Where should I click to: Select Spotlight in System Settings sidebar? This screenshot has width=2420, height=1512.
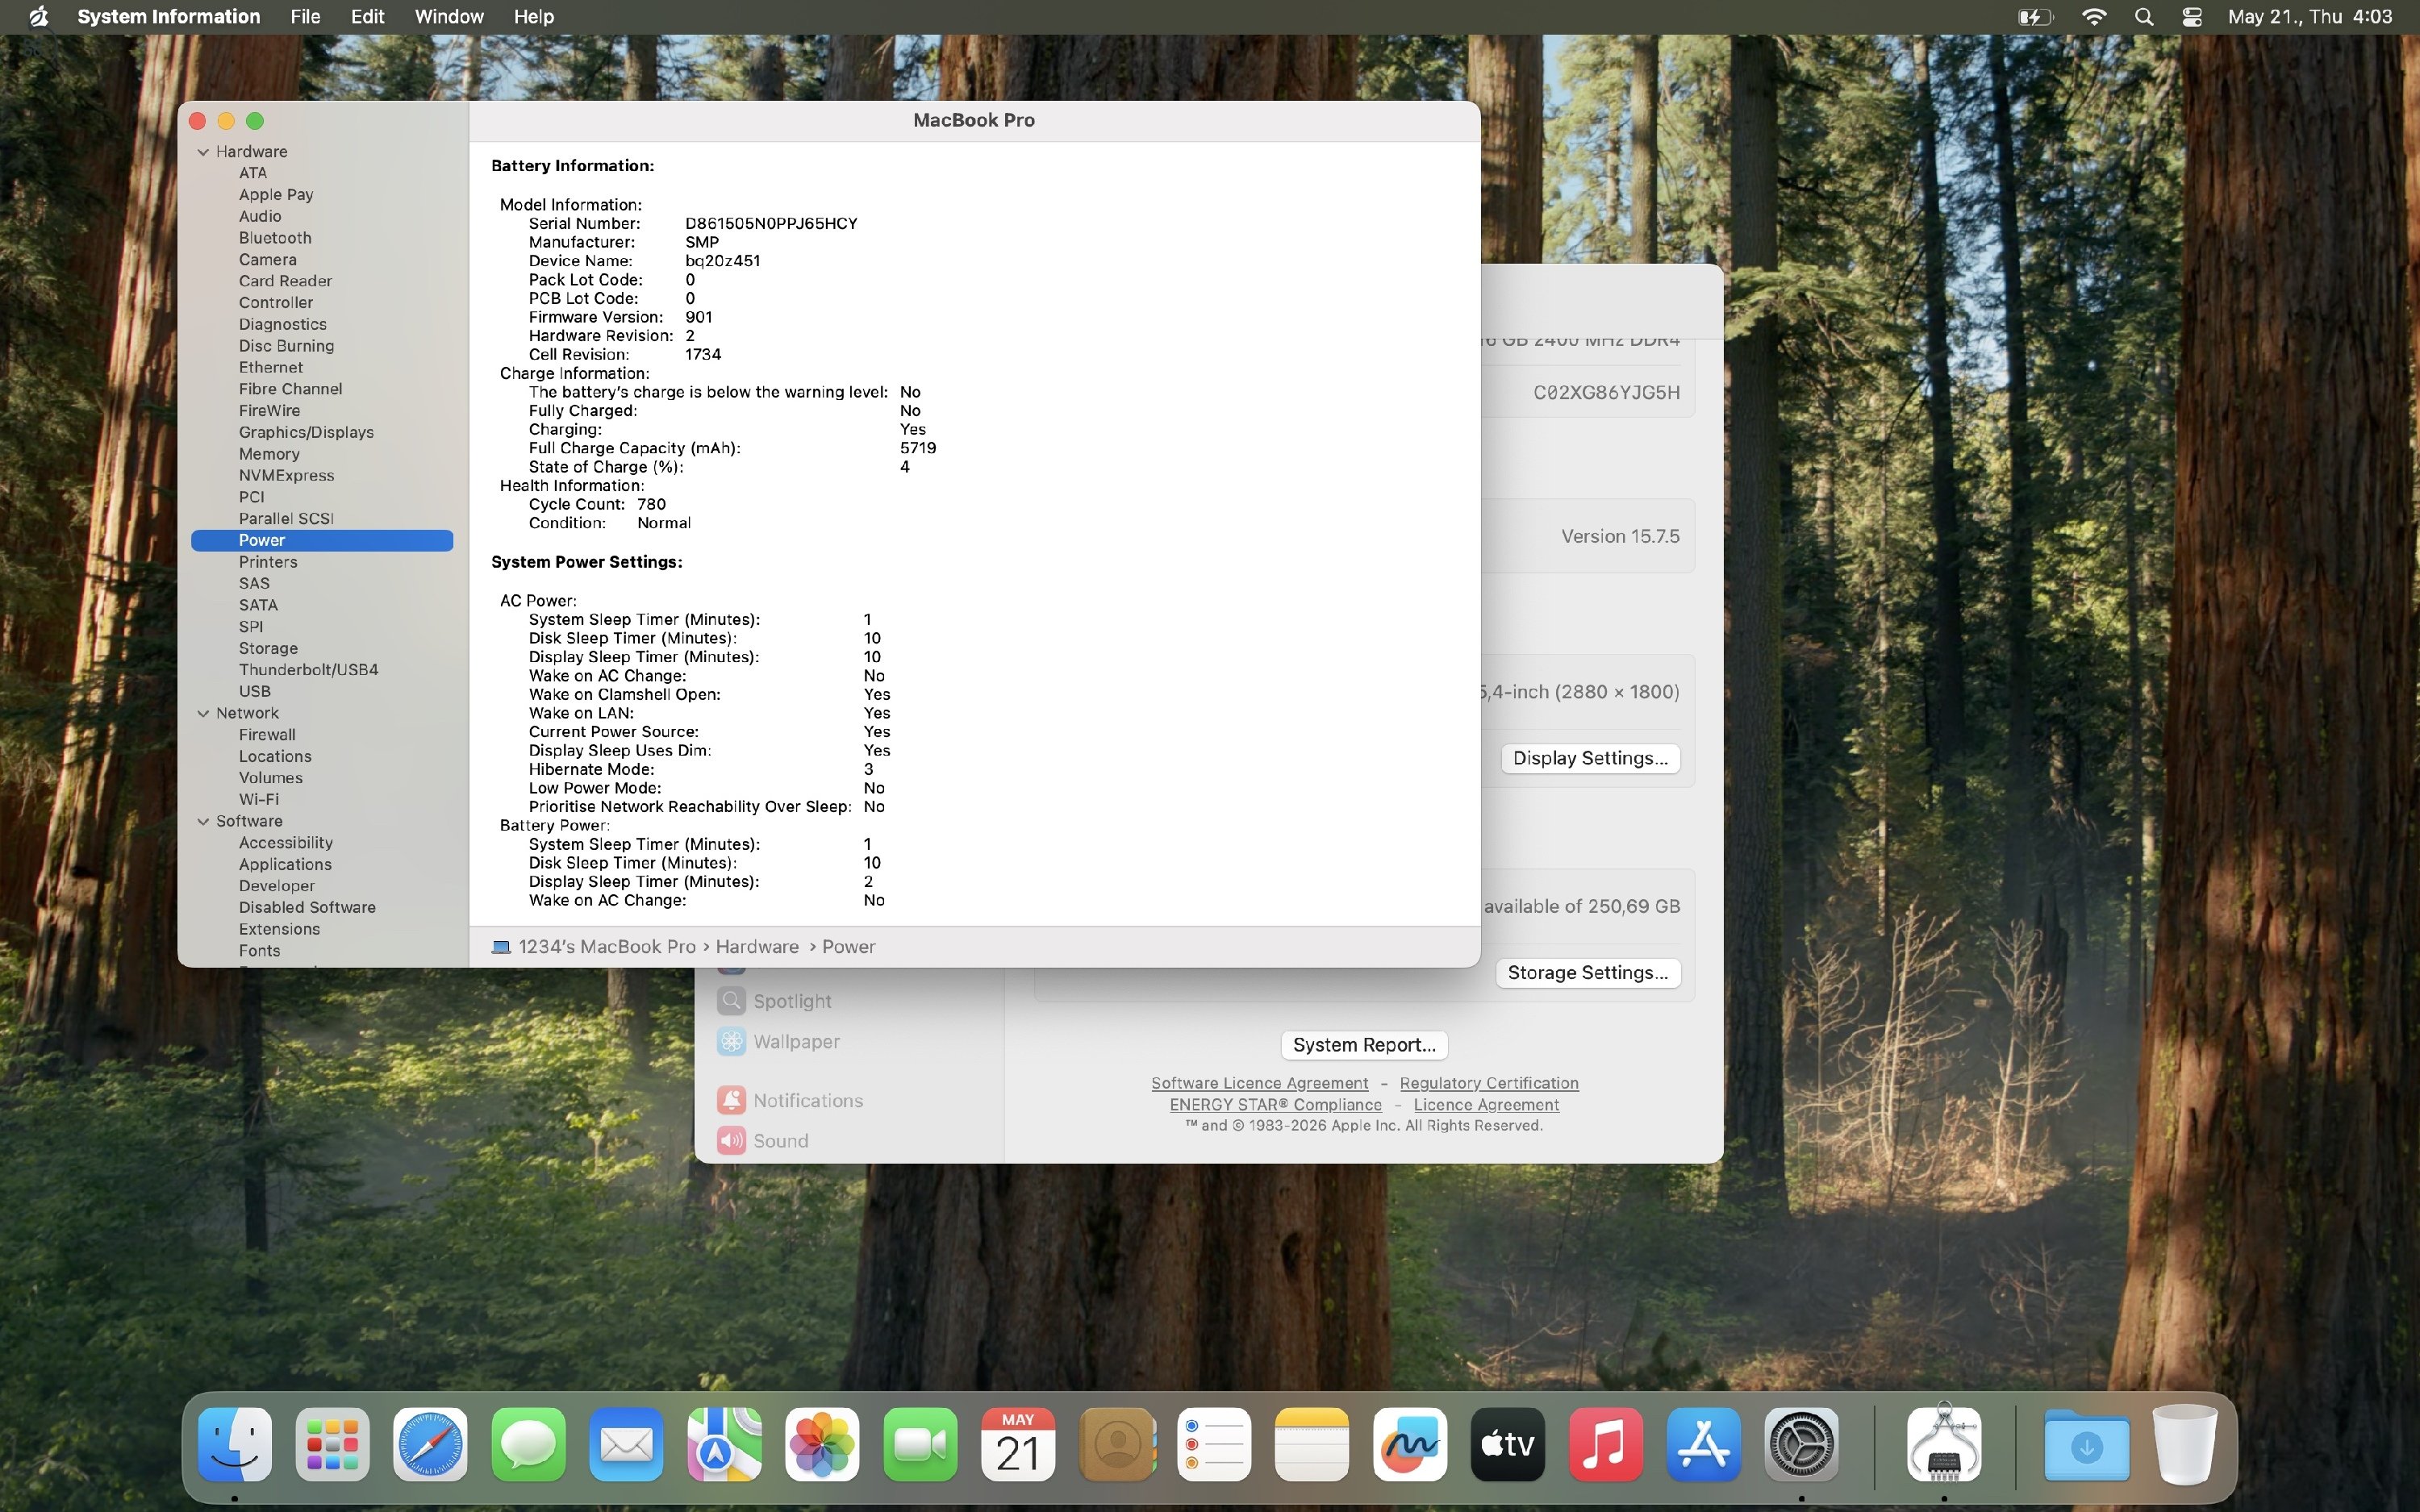point(774,1001)
